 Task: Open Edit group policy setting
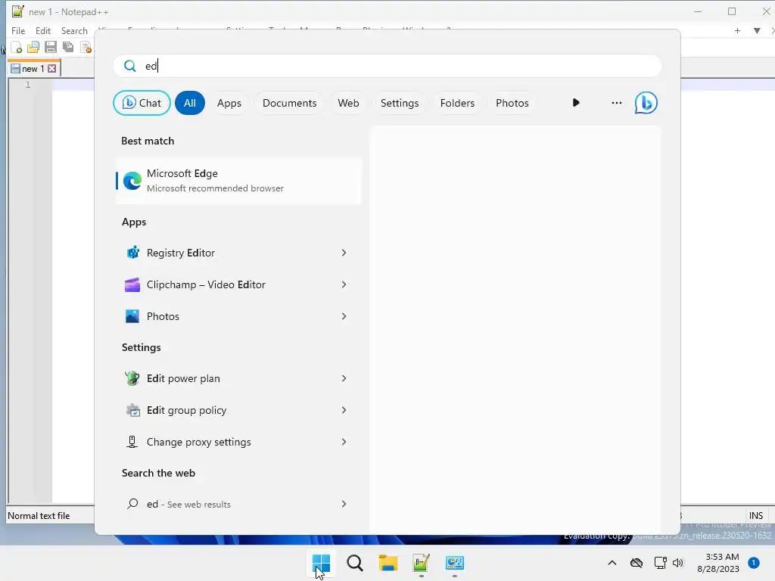click(x=186, y=410)
